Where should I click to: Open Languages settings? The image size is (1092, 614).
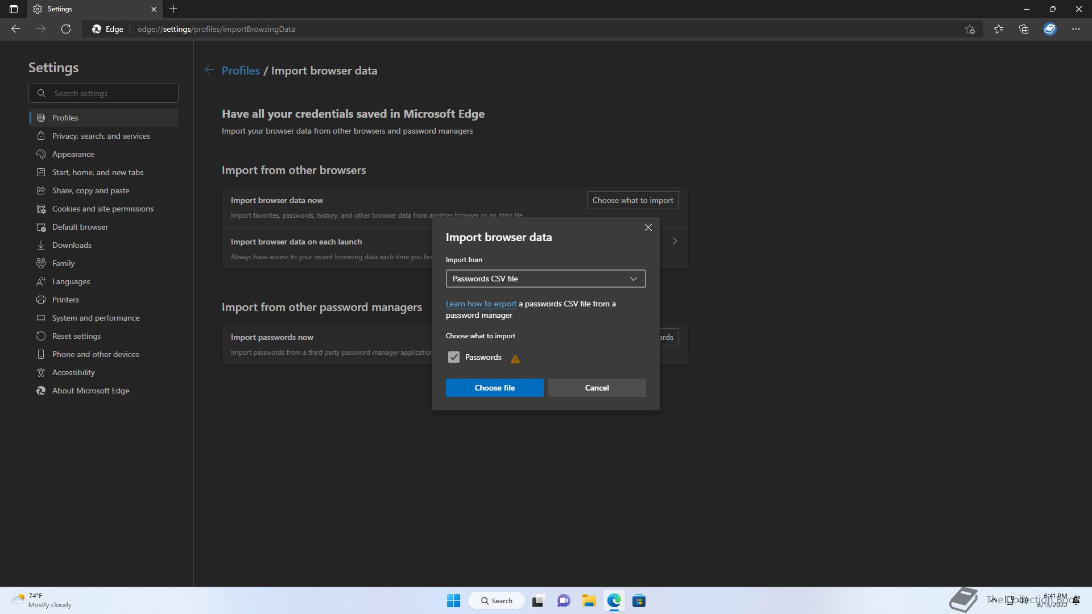(104, 281)
